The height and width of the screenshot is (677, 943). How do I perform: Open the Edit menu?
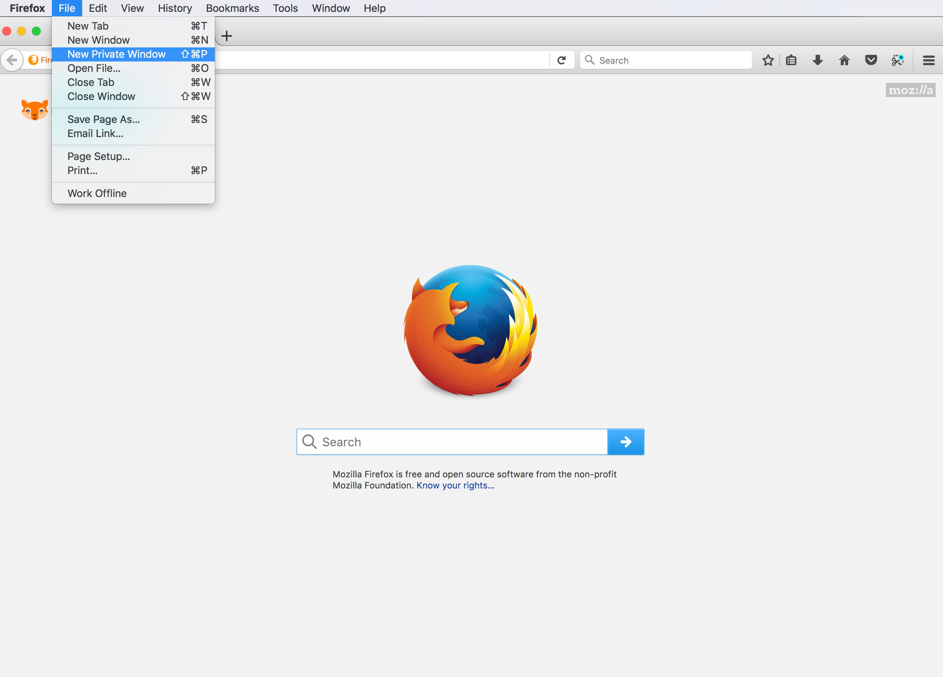tap(98, 8)
